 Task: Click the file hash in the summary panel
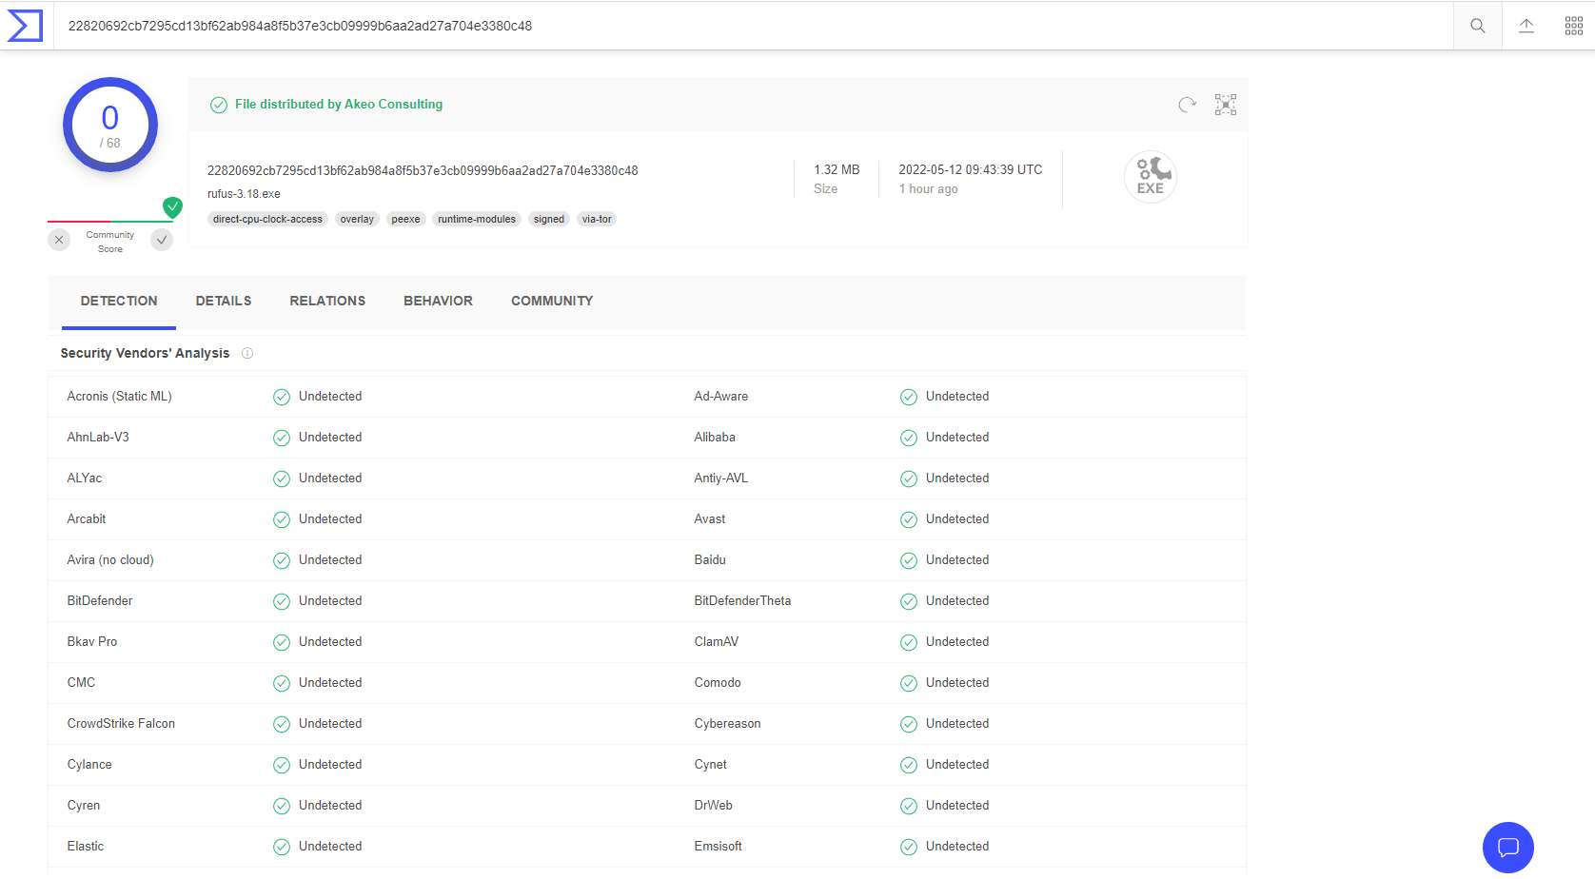tap(423, 171)
